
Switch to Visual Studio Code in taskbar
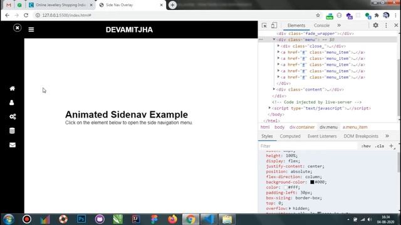tap(209, 219)
